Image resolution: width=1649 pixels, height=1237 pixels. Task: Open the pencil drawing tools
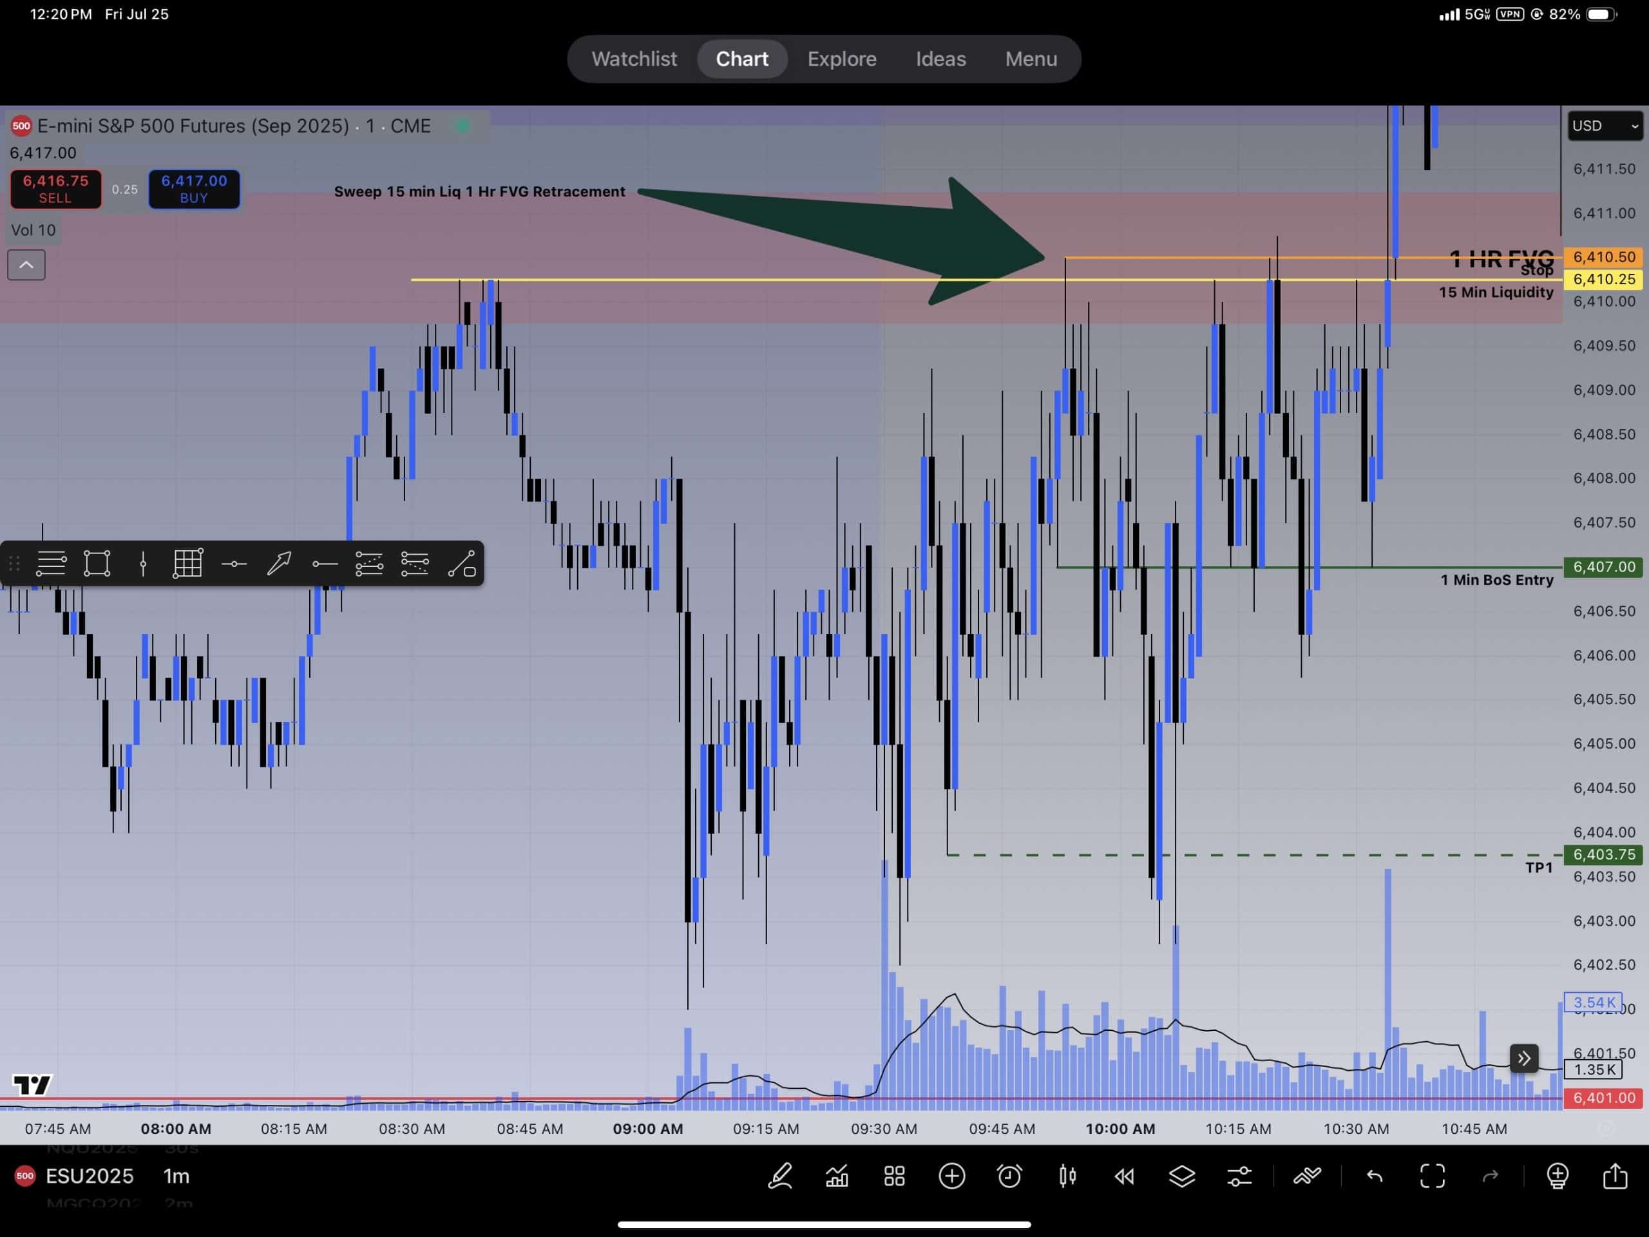(x=780, y=1176)
